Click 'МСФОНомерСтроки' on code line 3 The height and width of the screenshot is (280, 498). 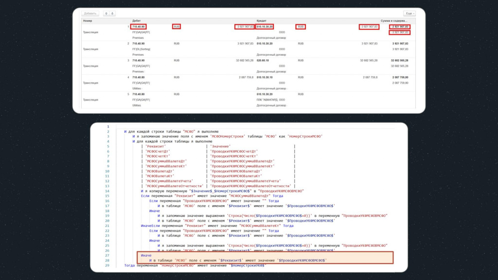[x=228, y=137]
